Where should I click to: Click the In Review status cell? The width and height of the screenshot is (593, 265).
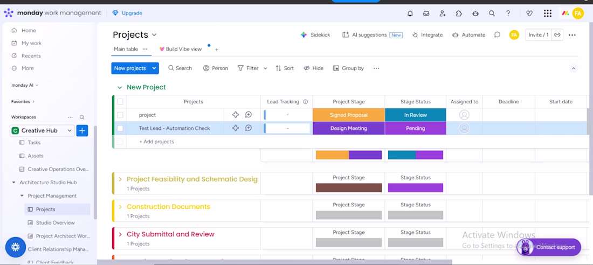tap(416, 115)
